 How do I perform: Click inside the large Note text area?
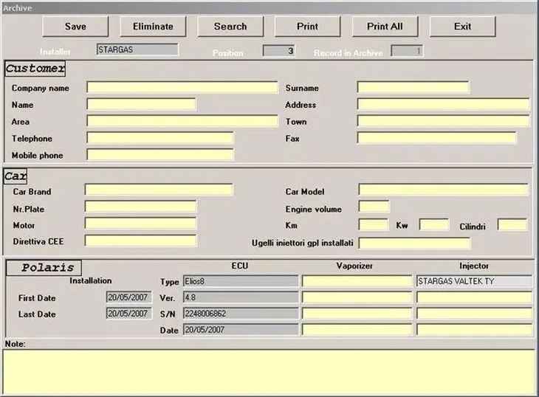269,371
